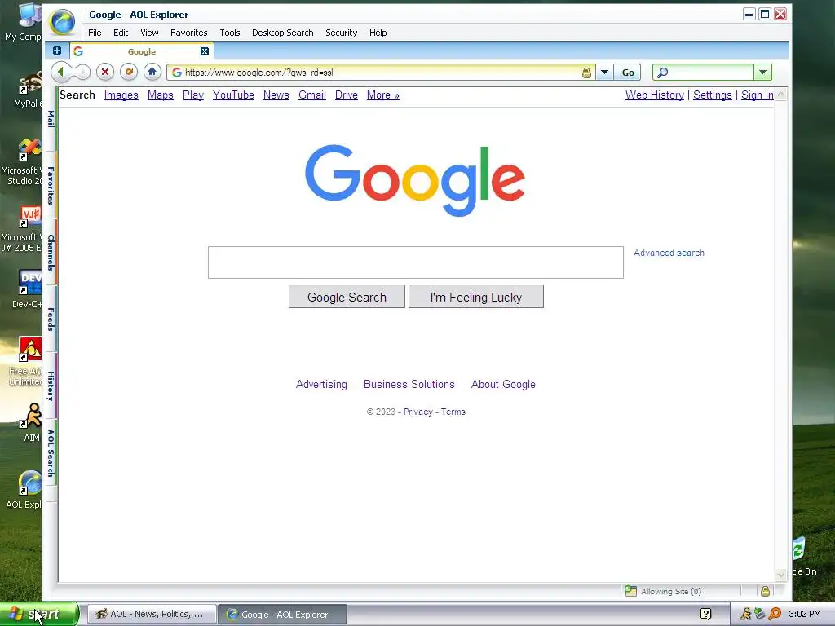Click the green Back arrow button

point(60,72)
